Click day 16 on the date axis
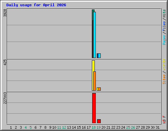The height and width of the screenshot is (131, 168). point(84,127)
